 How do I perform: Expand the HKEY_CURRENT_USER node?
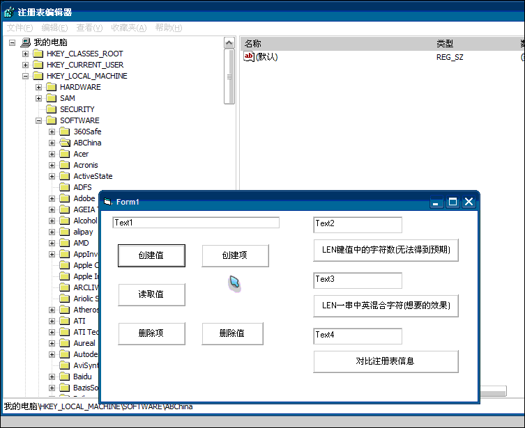(x=25, y=65)
